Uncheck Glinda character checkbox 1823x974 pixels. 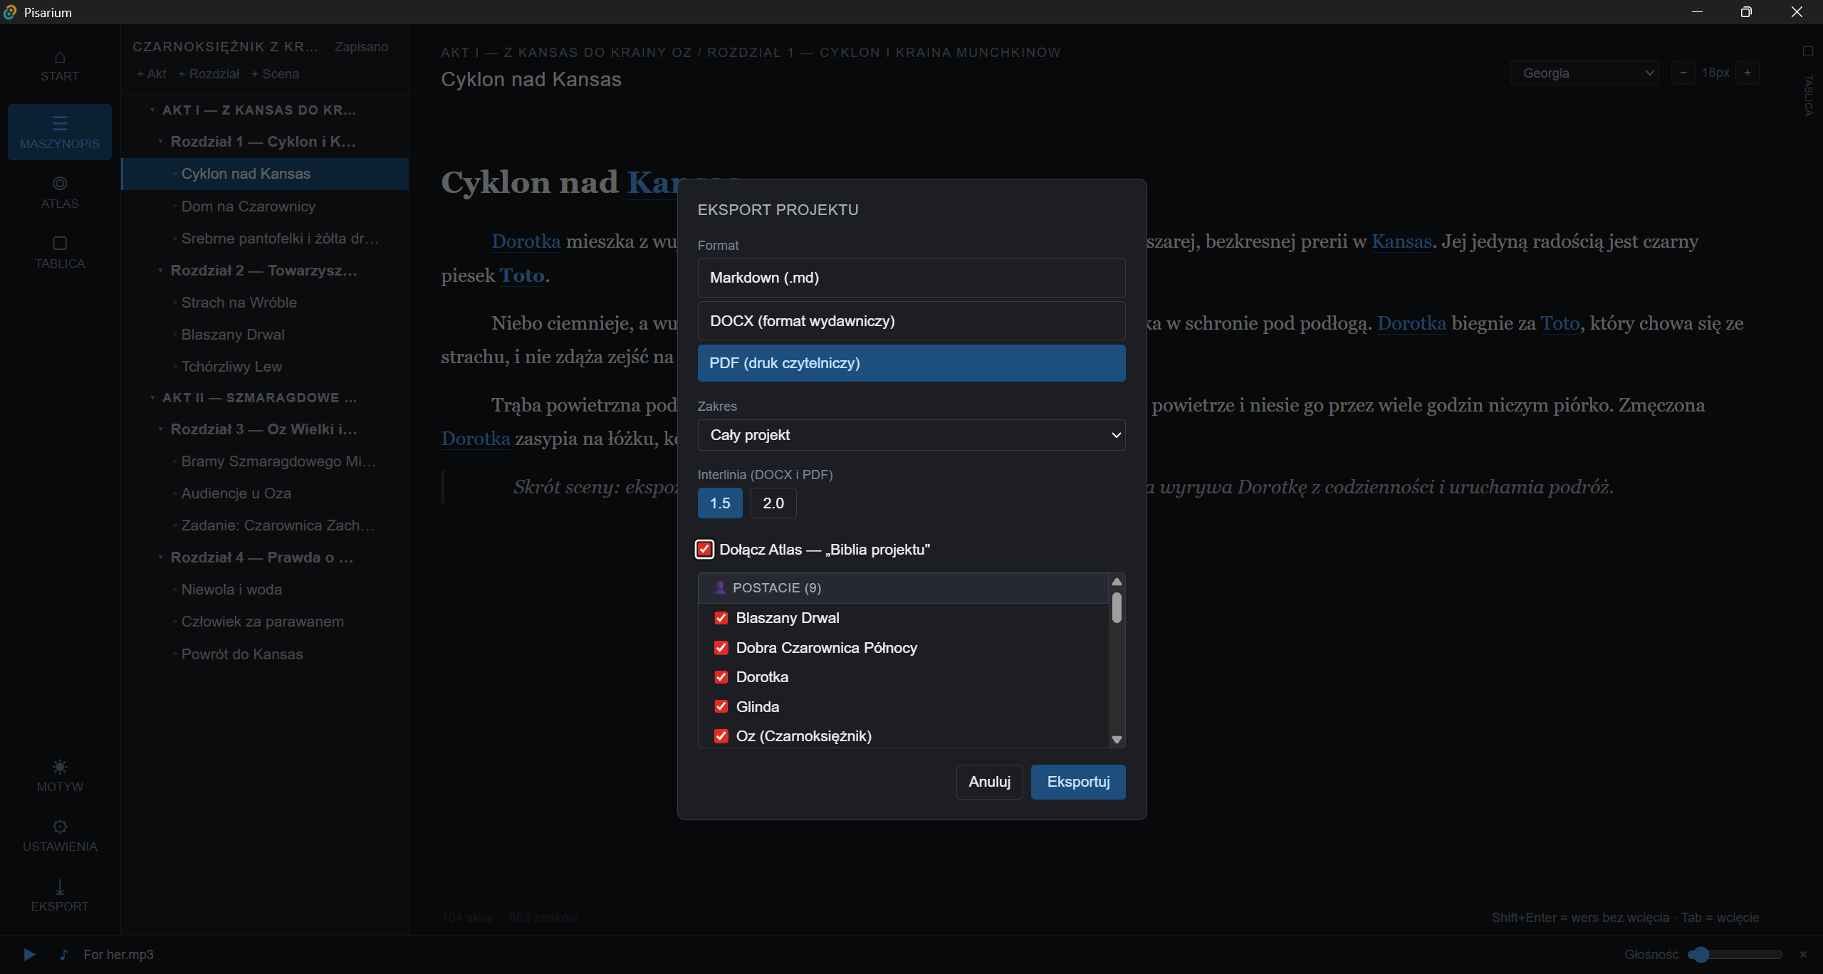pos(721,707)
